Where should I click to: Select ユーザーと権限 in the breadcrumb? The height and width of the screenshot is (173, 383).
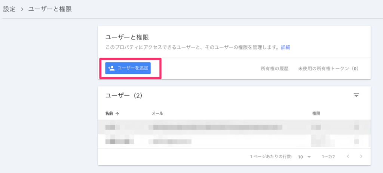coord(50,9)
